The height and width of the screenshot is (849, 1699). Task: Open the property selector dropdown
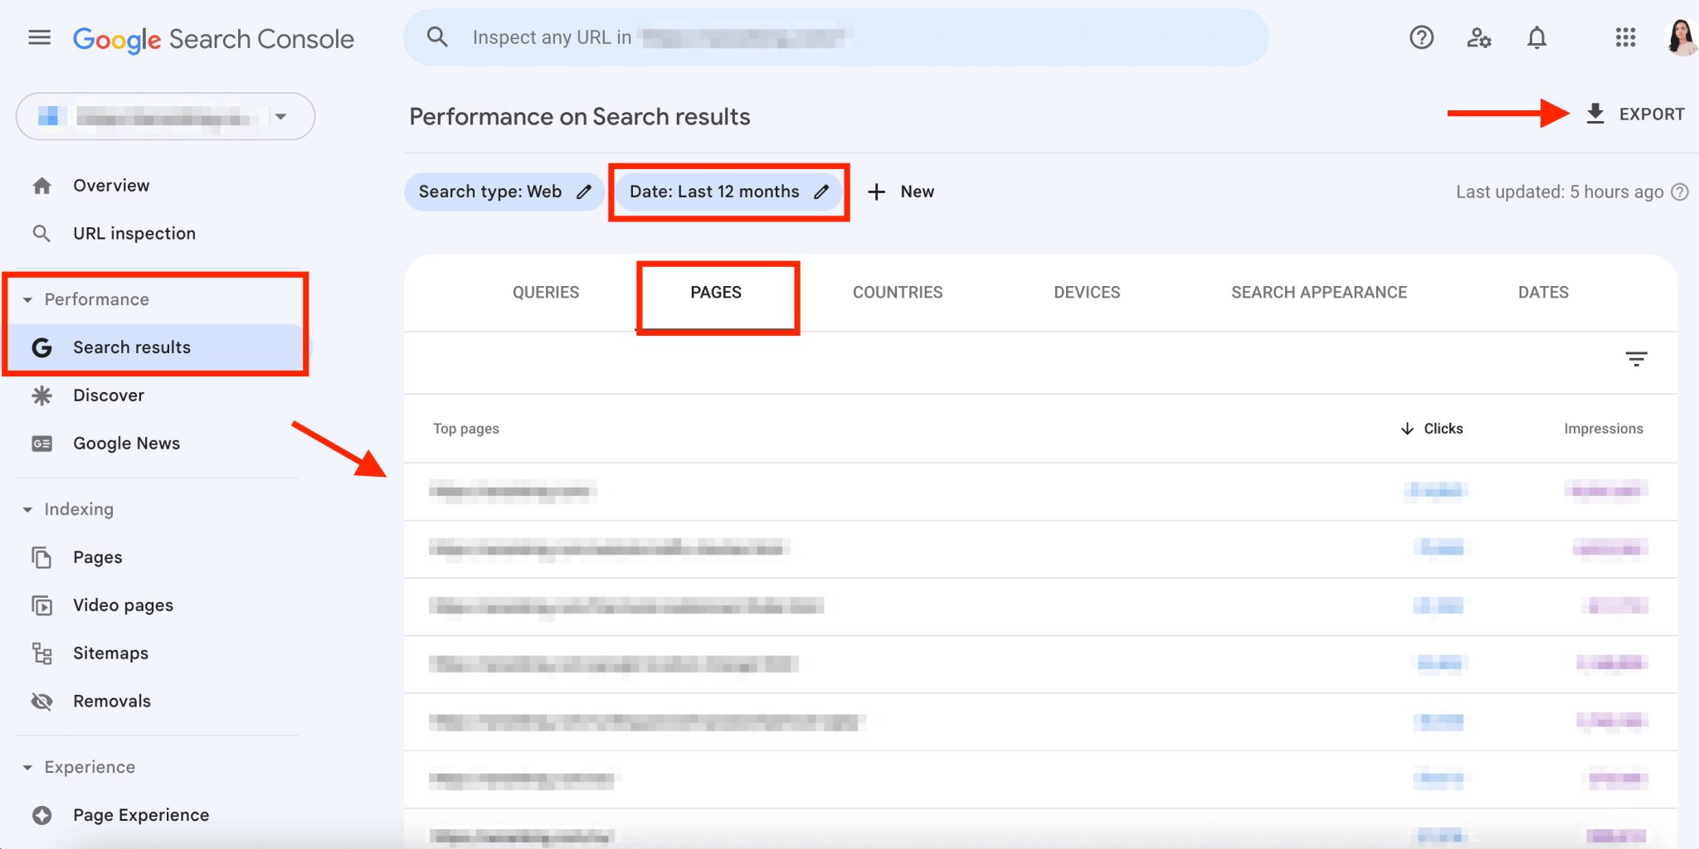[x=165, y=116]
